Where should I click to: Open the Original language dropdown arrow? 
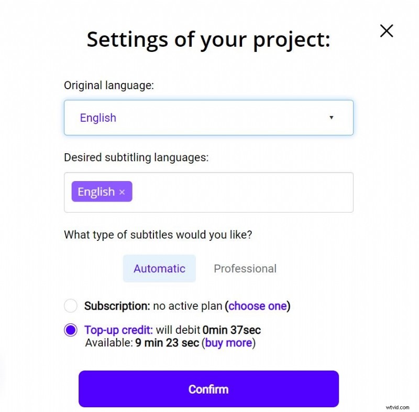(x=332, y=118)
